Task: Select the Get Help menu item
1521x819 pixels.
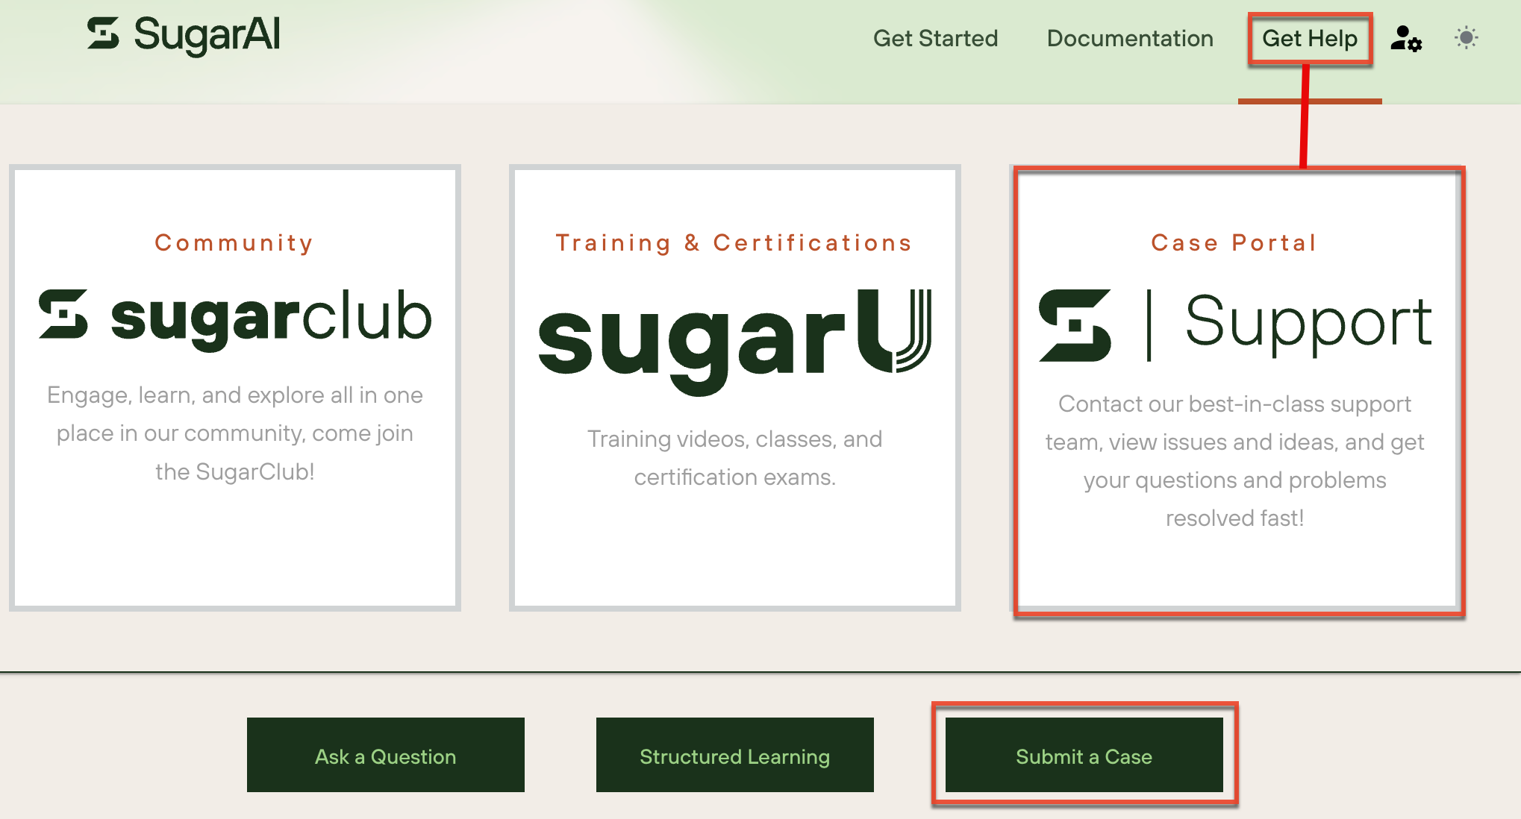Action: pyautogui.click(x=1310, y=38)
